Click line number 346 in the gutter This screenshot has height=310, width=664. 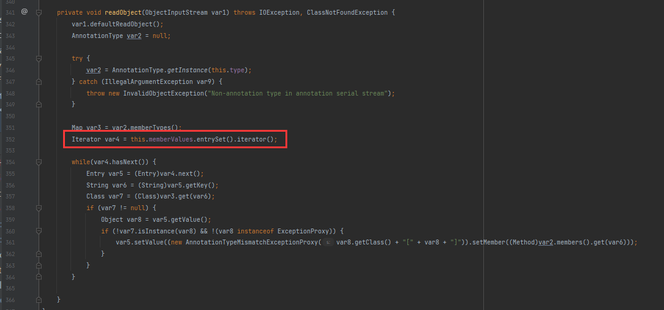point(10,70)
